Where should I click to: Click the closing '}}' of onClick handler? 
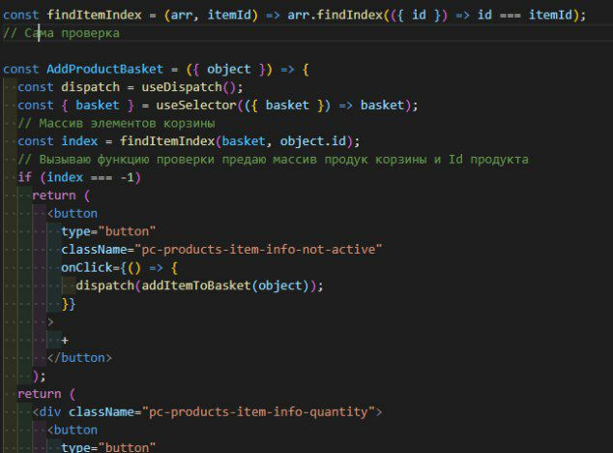pos(69,303)
